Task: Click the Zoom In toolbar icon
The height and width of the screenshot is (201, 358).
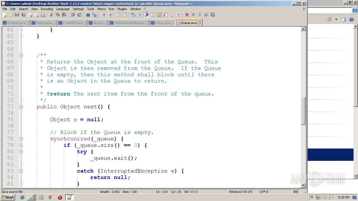Action: 103,15
